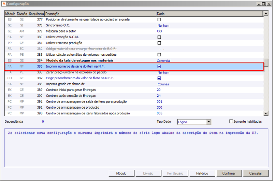Click the Comercial value in Dado column

pos(163,61)
